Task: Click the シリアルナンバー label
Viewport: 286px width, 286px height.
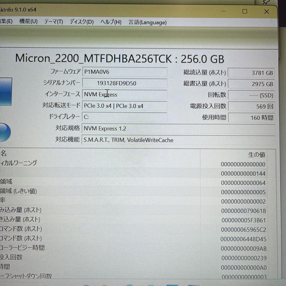Action: click(61, 83)
